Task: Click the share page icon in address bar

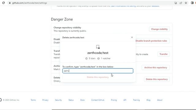Action: click(181, 3)
